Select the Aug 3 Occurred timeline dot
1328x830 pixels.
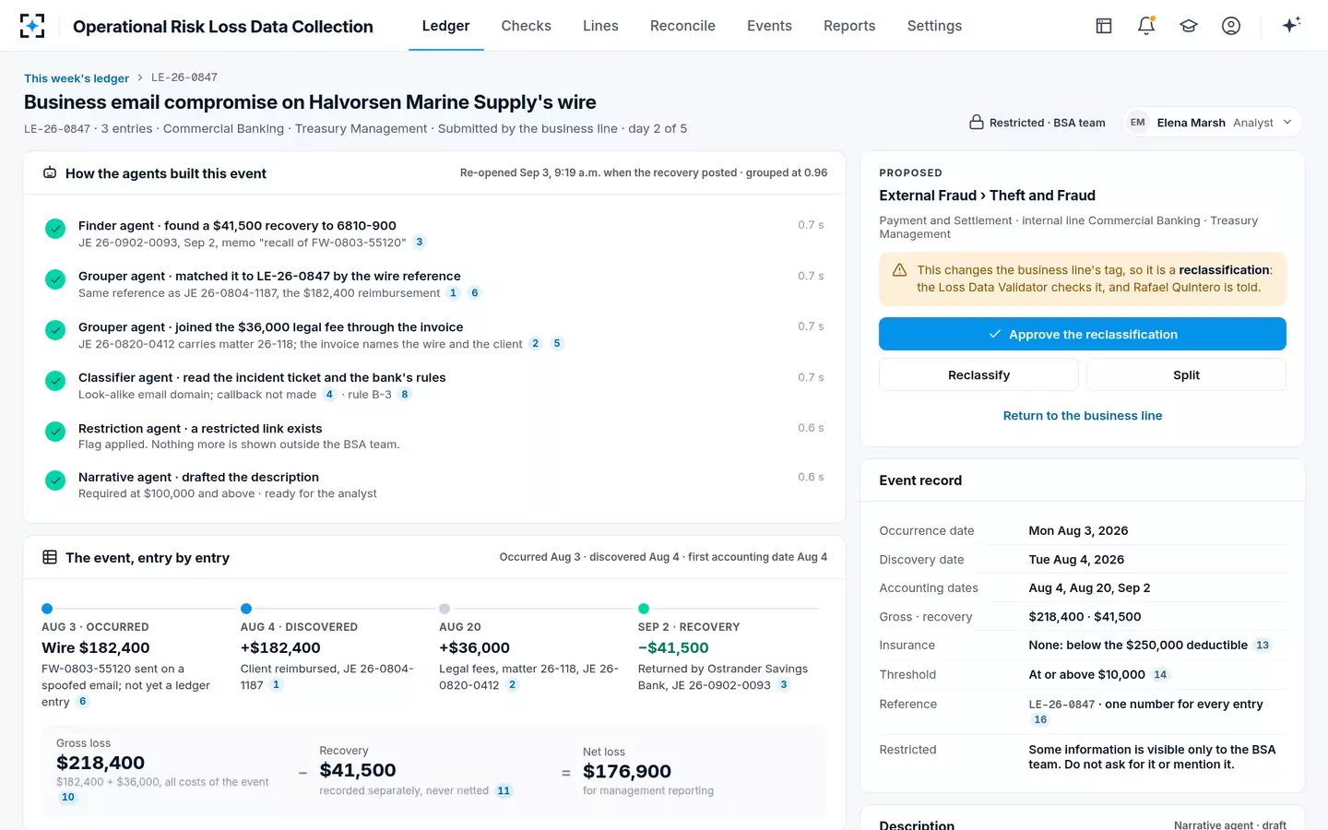click(47, 609)
